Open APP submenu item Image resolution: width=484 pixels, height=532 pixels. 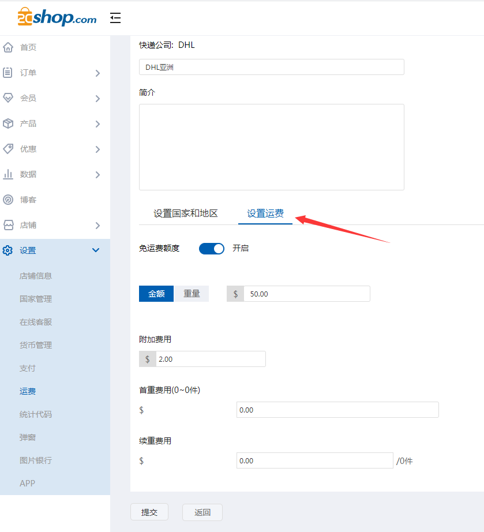click(x=28, y=483)
